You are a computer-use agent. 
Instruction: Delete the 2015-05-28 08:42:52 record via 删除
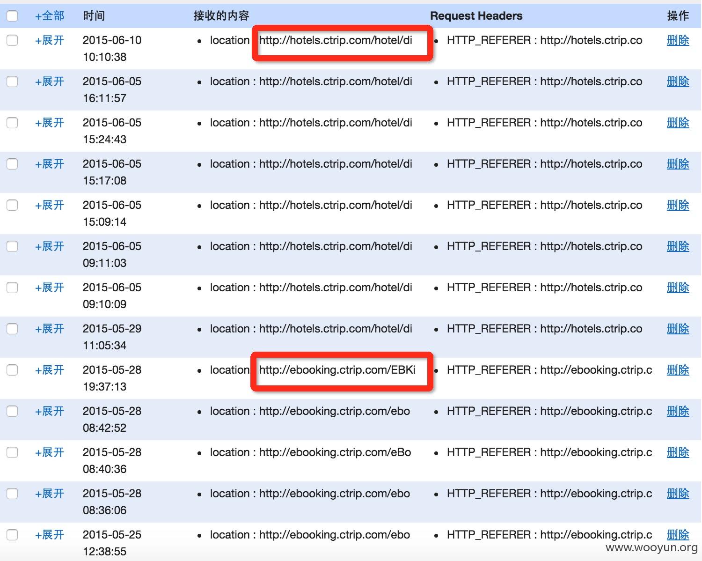pyautogui.click(x=678, y=411)
